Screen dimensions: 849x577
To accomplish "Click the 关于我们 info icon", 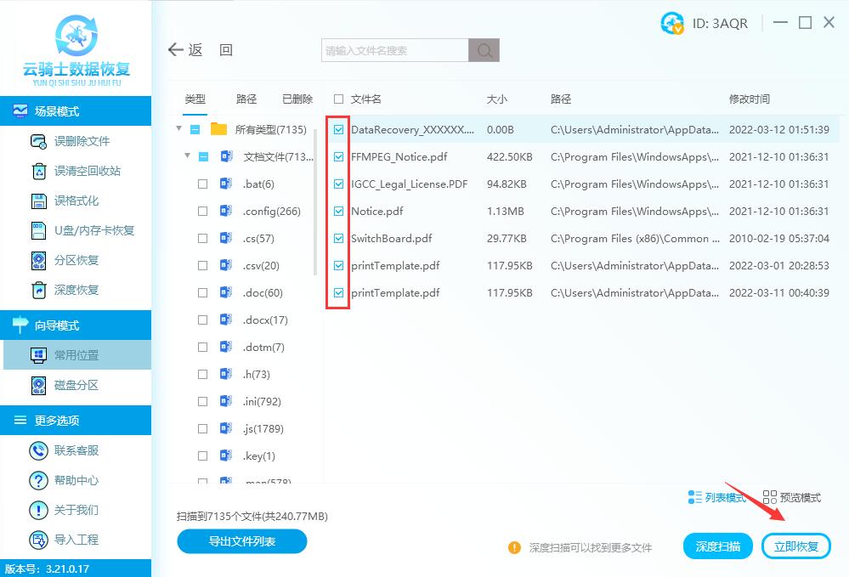I will (x=38, y=510).
